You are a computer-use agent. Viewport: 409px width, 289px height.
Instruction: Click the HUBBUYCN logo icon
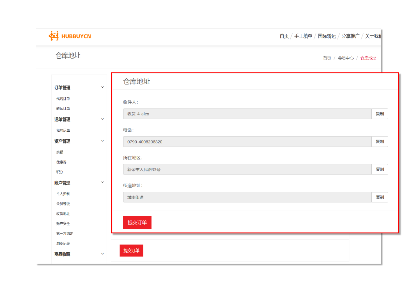[x=54, y=36]
